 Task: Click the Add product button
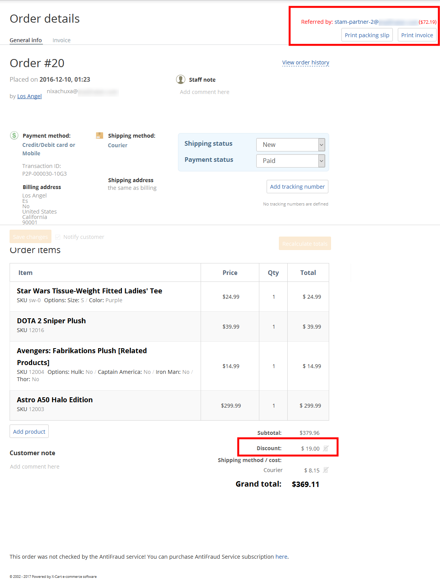(x=29, y=431)
